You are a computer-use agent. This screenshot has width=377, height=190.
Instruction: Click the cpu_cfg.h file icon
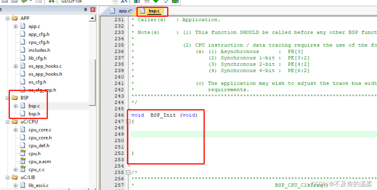[23, 42]
